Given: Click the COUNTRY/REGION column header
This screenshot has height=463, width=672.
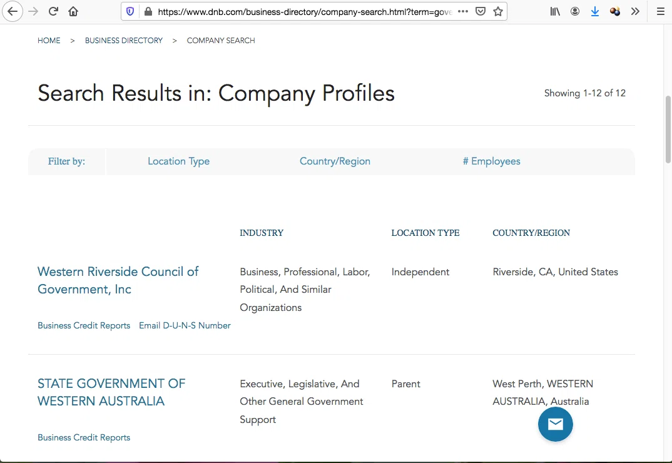Looking at the screenshot, I should coord(531,233).
